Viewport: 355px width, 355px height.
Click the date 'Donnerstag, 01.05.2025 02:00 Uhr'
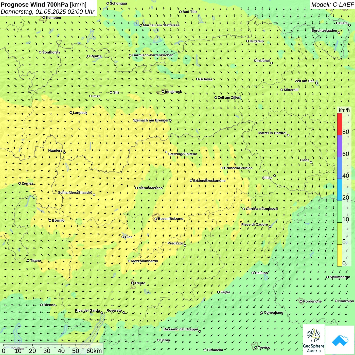click(x=47, y=12)
